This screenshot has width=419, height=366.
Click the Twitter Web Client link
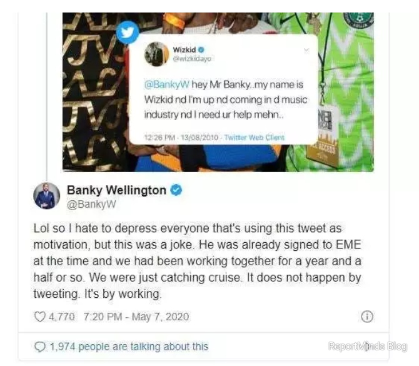(x=254, y=138)
